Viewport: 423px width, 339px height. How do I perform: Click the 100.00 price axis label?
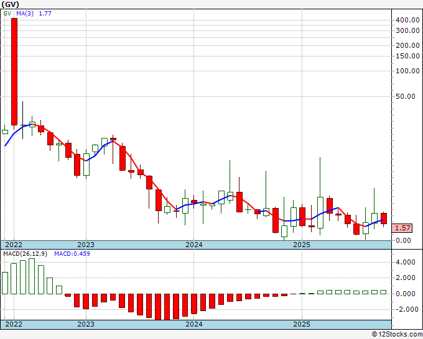pyautogui.click(x=406, y=71)
